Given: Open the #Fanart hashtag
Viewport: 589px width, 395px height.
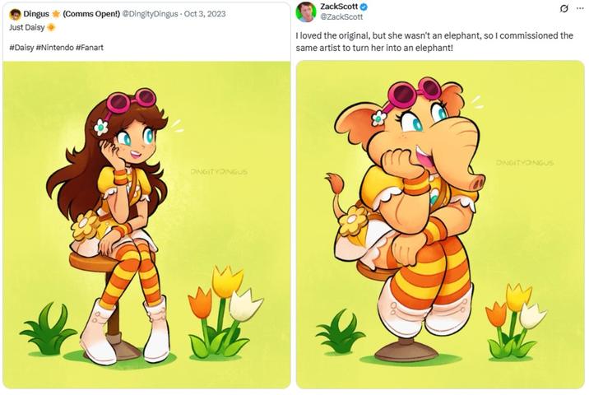Looking at the screenshot, I should click(x=90, y=48).
